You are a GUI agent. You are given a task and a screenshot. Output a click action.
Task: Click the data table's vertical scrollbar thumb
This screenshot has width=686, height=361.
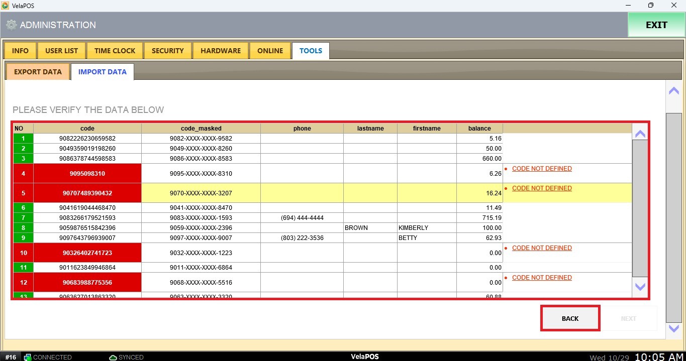[x=640, y=208]
